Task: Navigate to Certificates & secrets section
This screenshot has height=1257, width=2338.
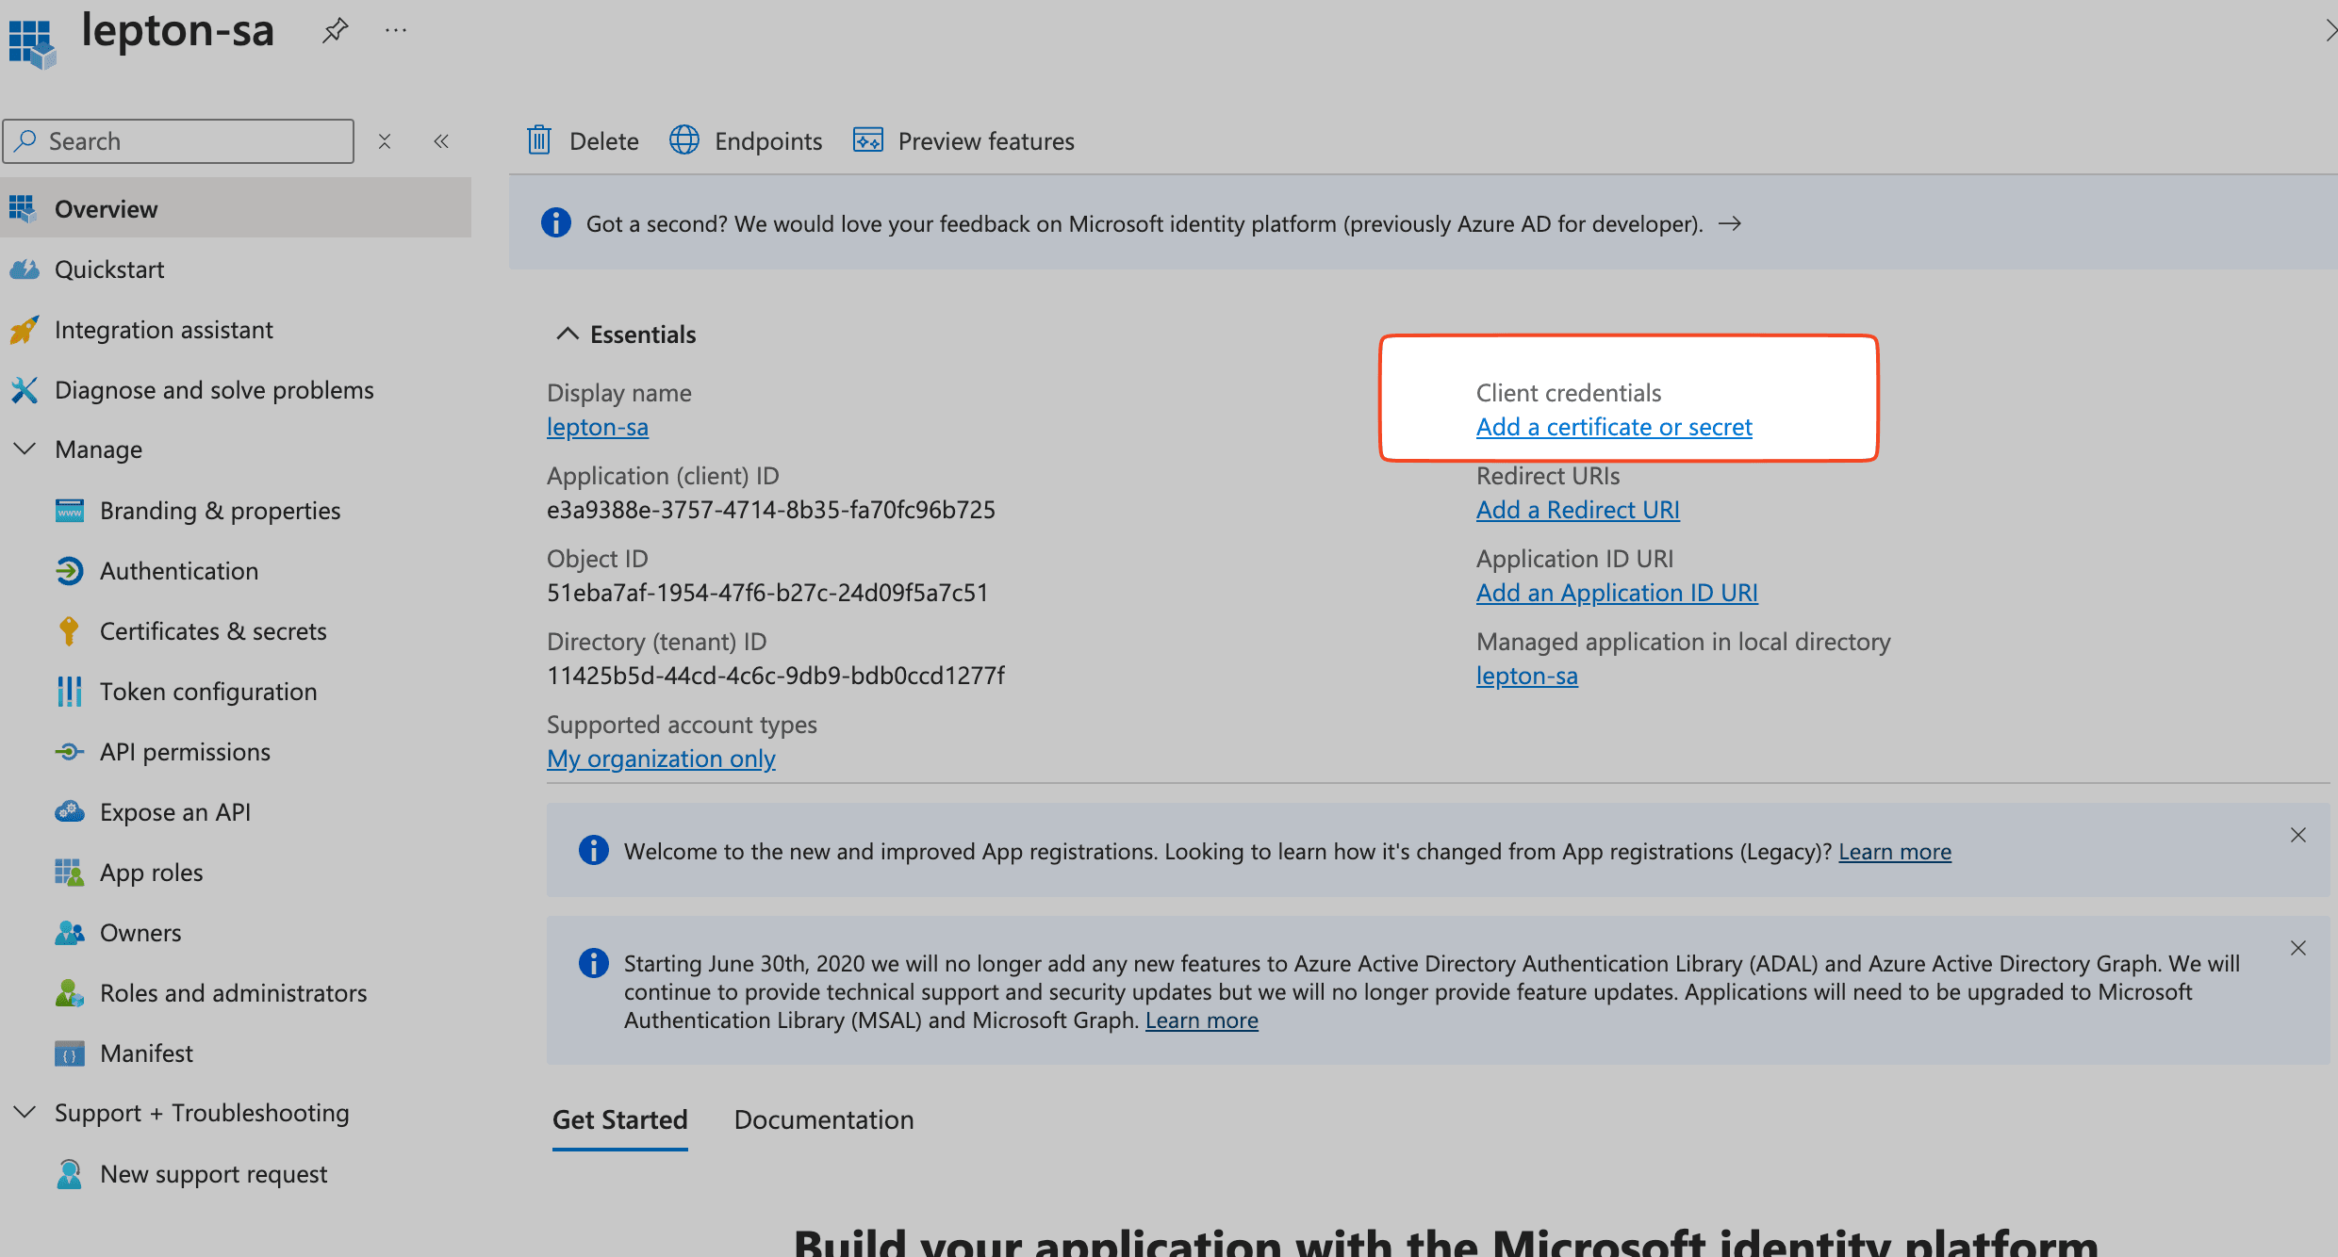Action: [x=214, y=630]
